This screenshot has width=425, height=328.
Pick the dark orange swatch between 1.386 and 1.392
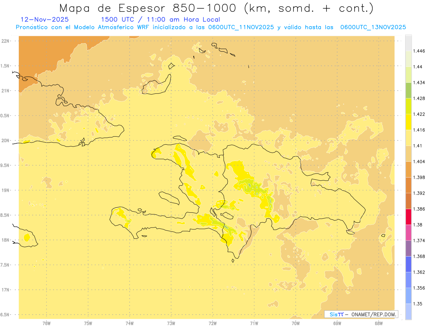[408, 201]
